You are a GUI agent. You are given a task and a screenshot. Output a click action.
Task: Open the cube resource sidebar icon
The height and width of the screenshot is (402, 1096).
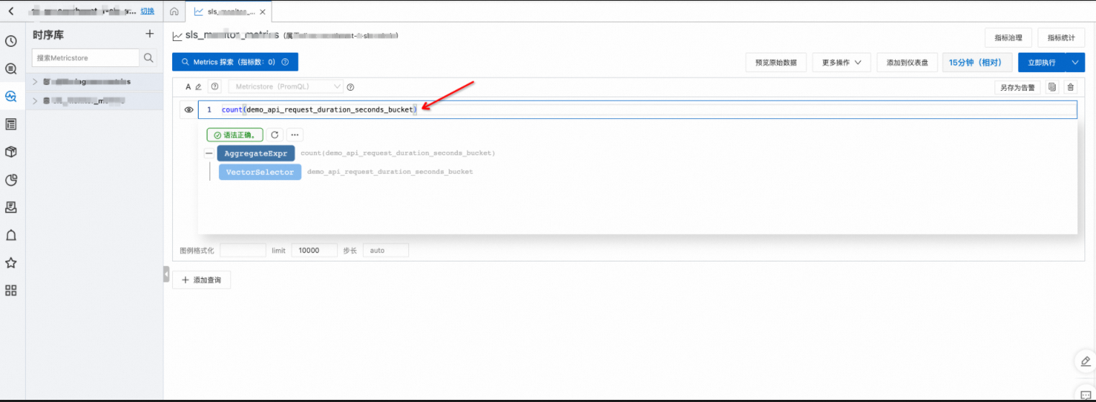point(11,152)
